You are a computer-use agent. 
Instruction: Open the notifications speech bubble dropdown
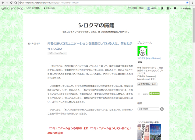(176, 8)
